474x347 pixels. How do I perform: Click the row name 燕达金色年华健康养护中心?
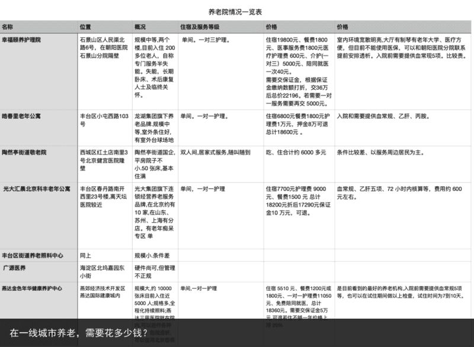click(32, 288)
